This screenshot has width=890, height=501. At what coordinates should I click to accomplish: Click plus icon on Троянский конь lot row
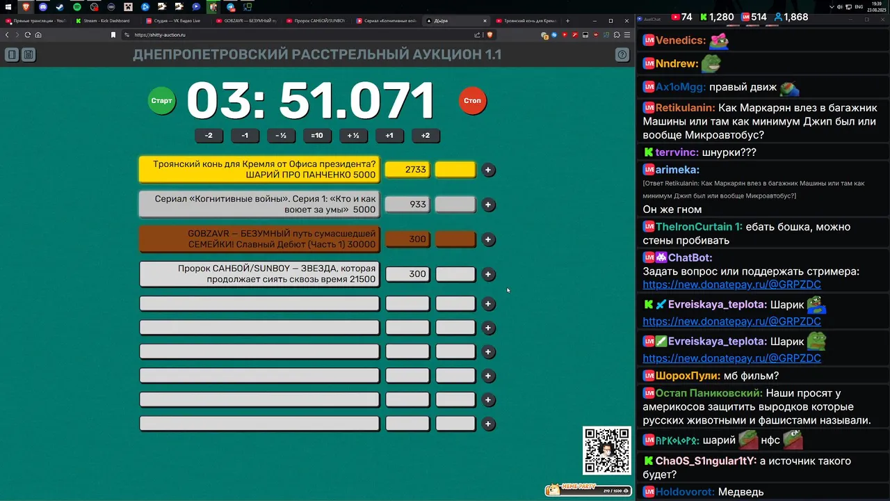(488, 170)
